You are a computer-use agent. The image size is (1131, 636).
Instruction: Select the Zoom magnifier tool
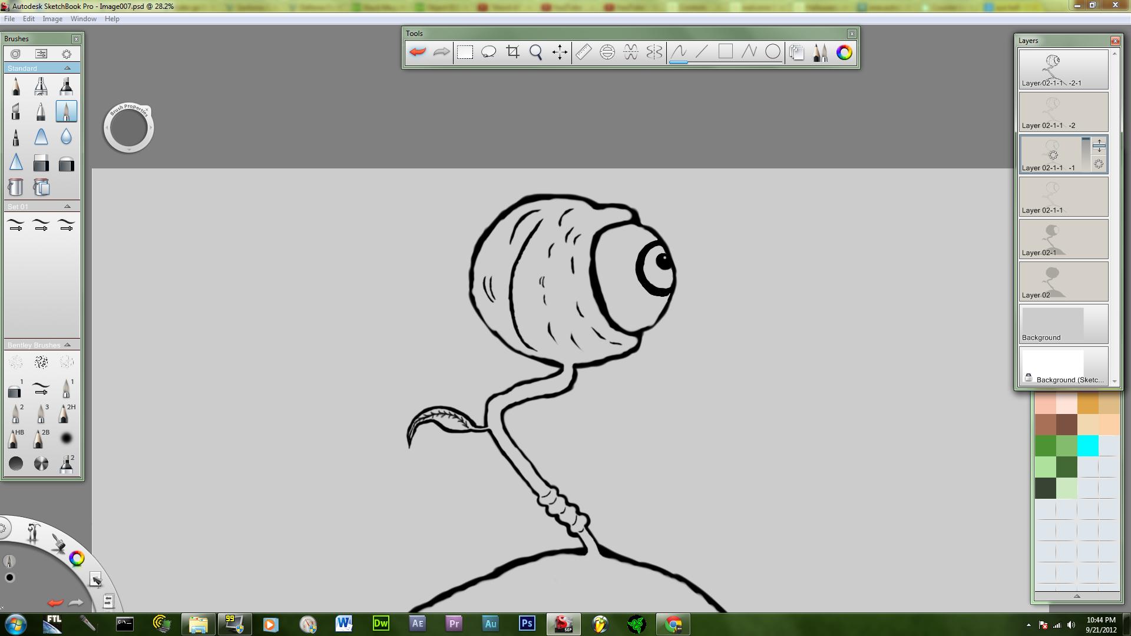(536, 52)
